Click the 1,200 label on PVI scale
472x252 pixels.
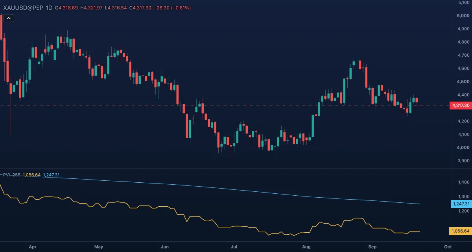[x=464, y=211]
